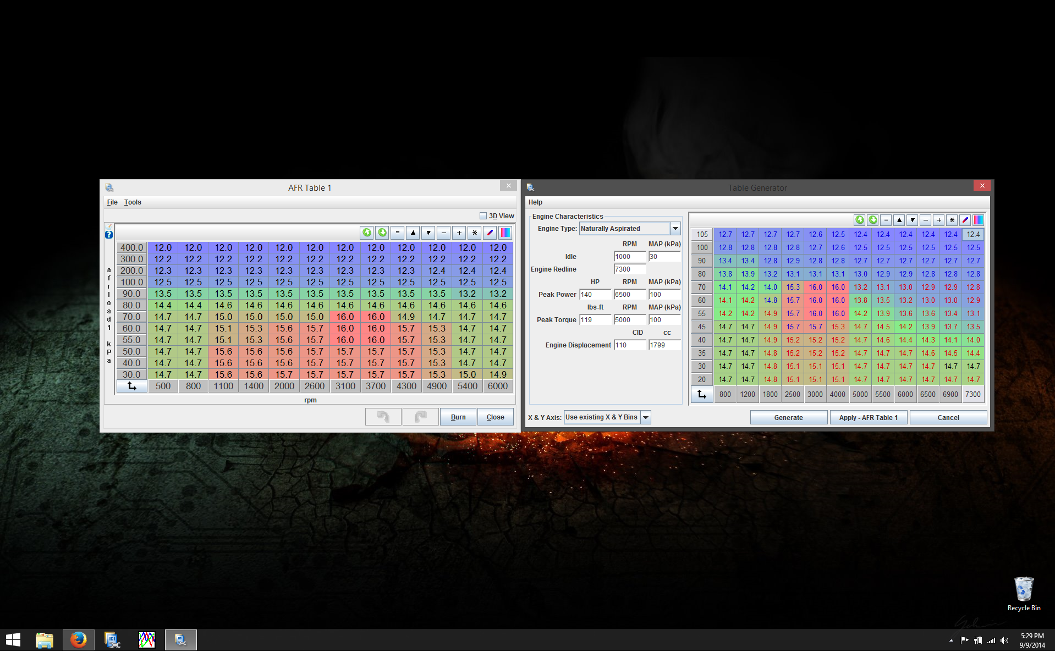Open the Help menu in Table Generator

point(535,202)
